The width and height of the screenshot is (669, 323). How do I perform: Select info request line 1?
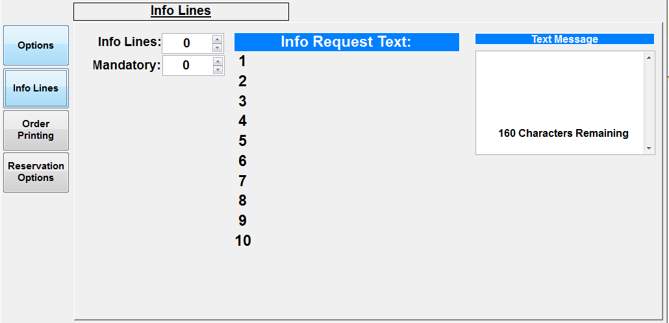coord(242,62)
